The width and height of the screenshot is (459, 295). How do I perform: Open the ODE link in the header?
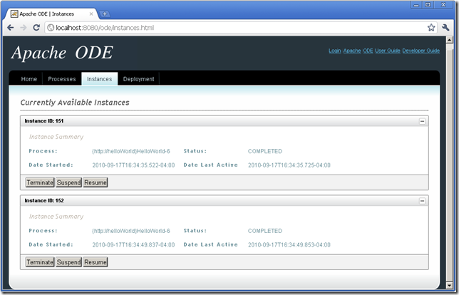click(368, 51)
